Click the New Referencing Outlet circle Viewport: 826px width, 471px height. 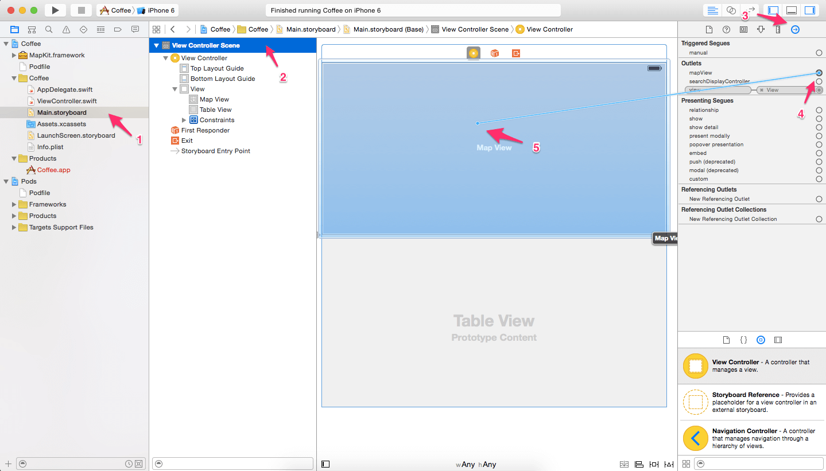[x=819, y=199]
